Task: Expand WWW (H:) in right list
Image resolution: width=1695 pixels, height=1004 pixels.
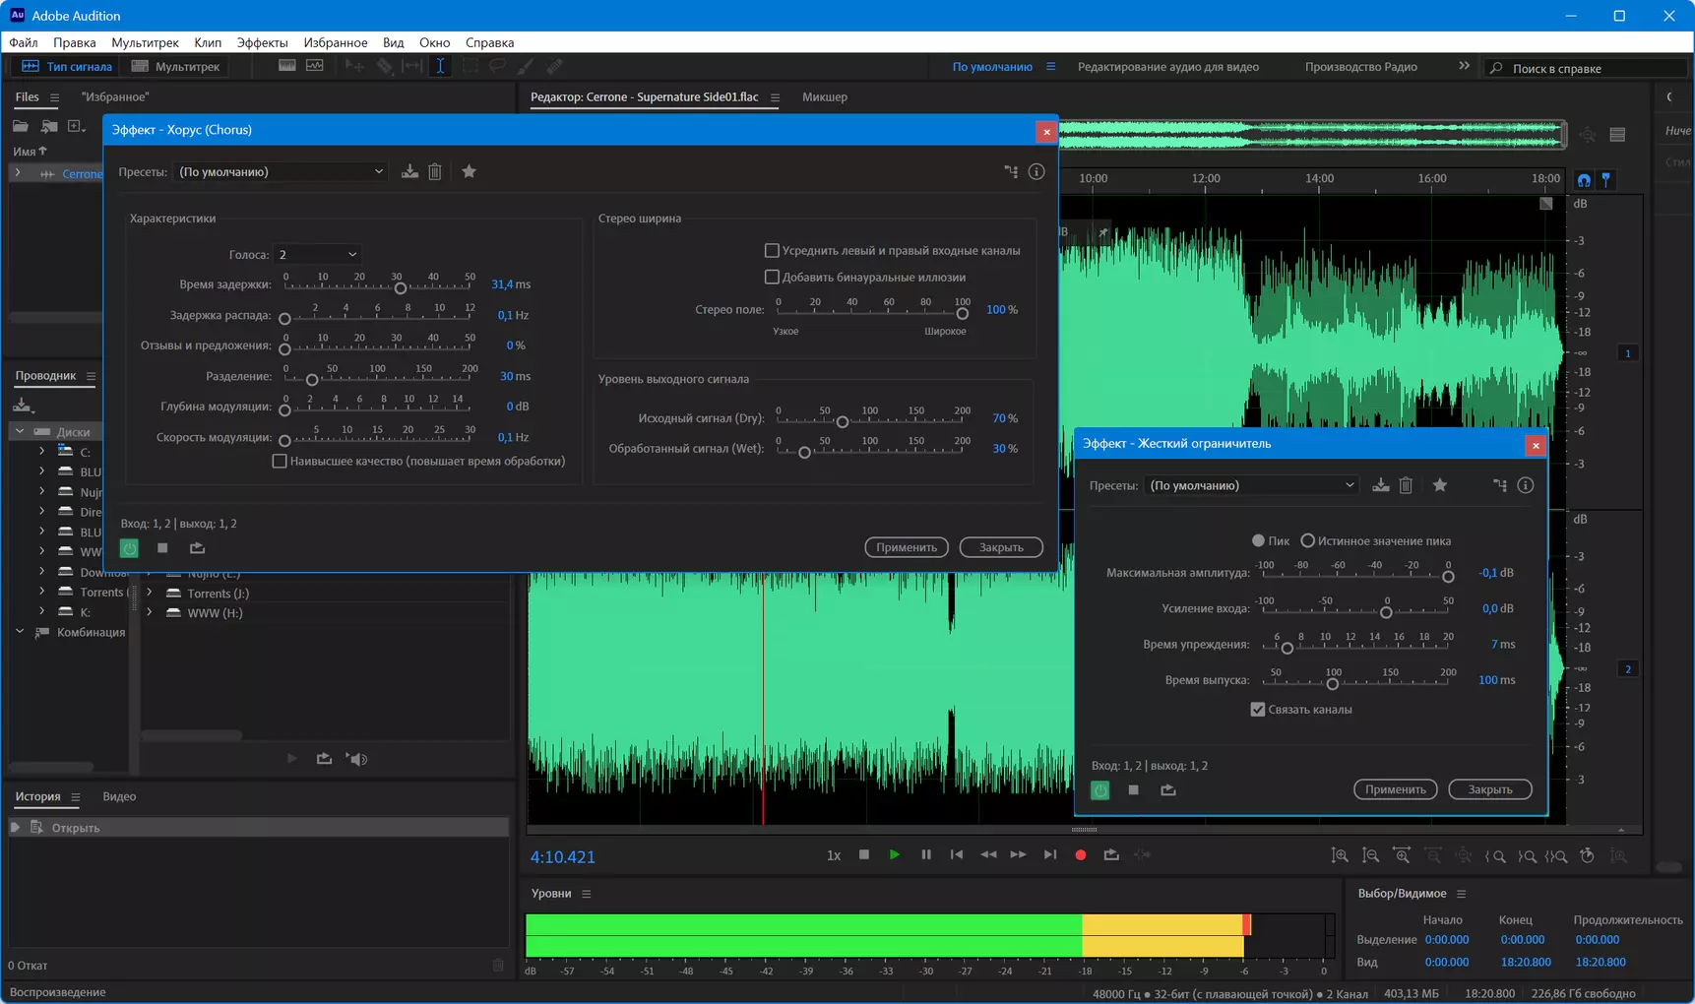Action: (x=149, y=612)
